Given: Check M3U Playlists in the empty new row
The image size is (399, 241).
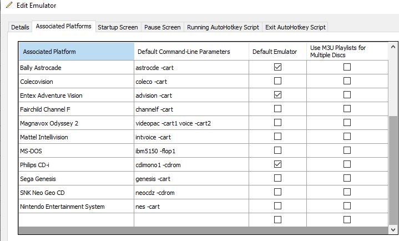Looking at the screenshot, I should point(347,219).
